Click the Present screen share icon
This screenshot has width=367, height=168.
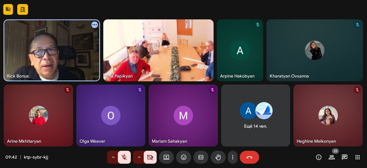(x=166, y=157)
